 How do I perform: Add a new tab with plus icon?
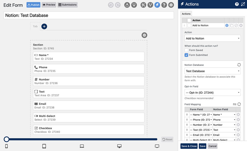click(x=44, y=26)
